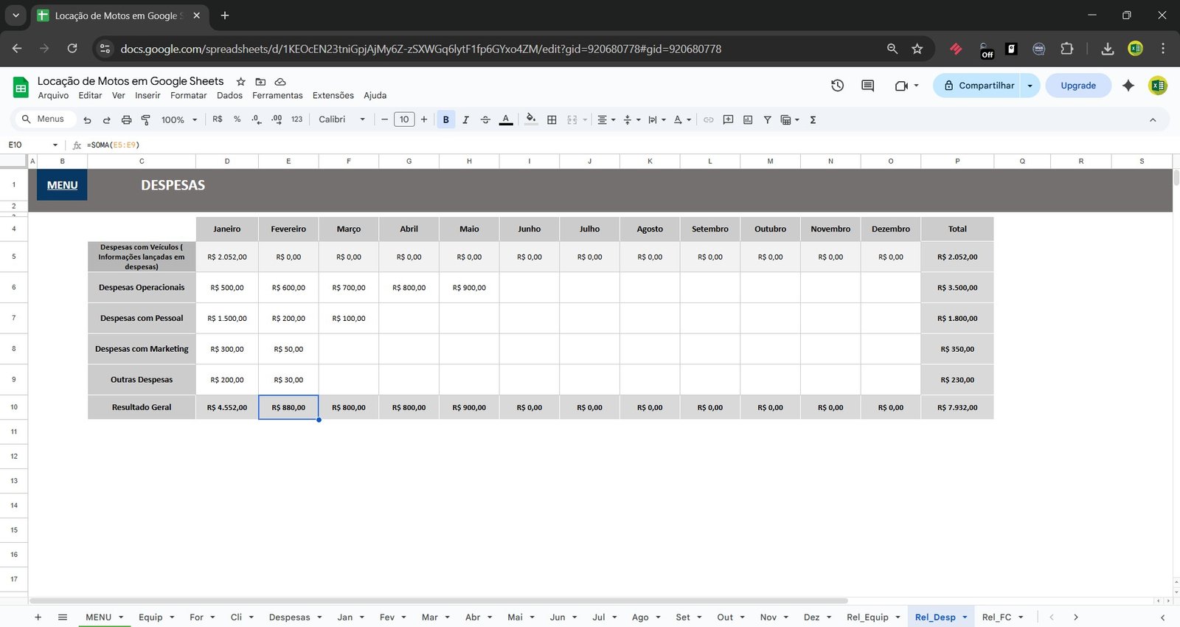1180x627 pixels.
Task: Open the Formatar menu
Action: pos(188,95)
